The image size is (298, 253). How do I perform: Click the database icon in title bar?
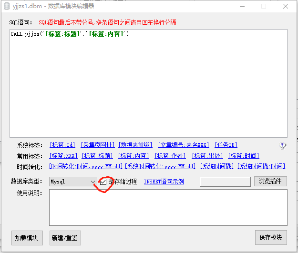[x=7, y=6]
